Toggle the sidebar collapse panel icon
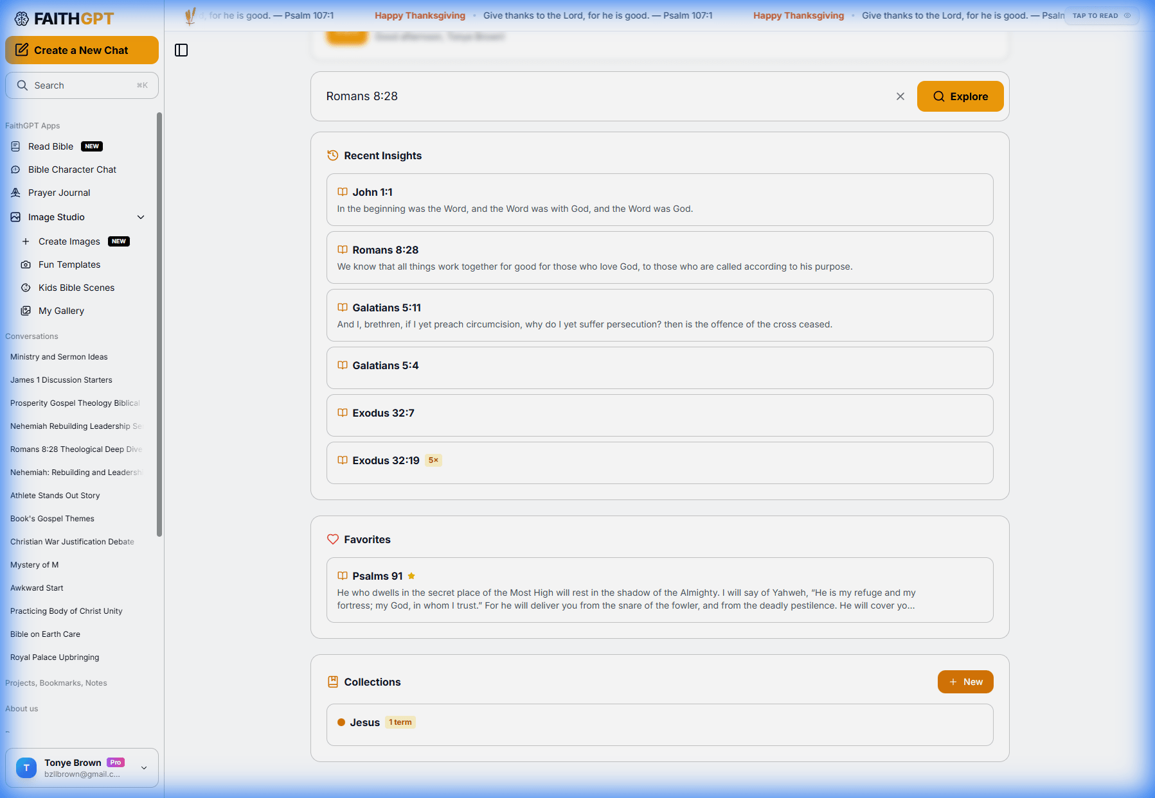The width and height of the screenshot is (1155, 798). [x=181, y=50]
